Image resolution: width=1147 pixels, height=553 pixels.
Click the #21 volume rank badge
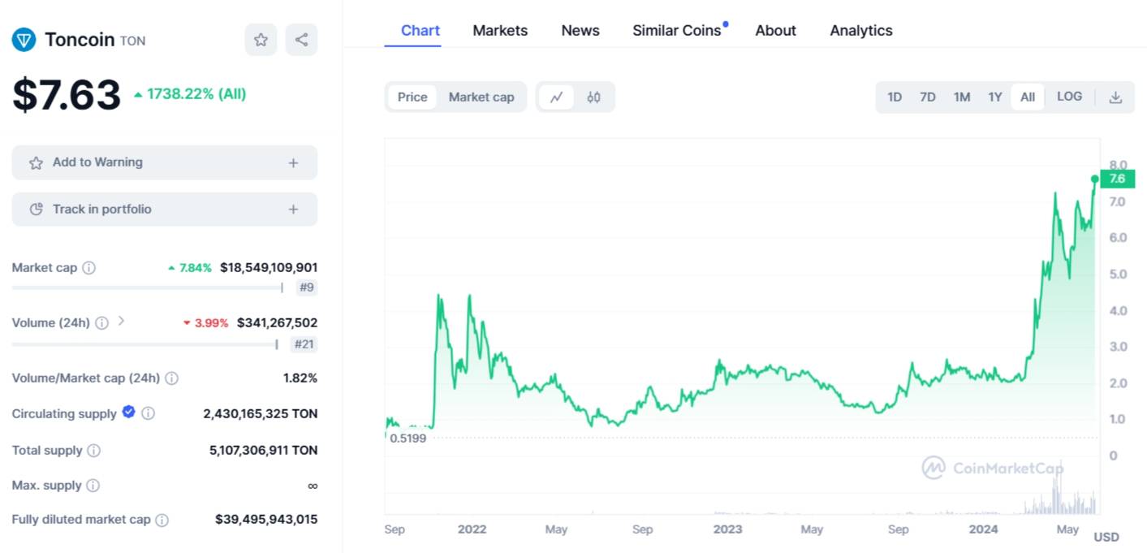click(304, 344)
